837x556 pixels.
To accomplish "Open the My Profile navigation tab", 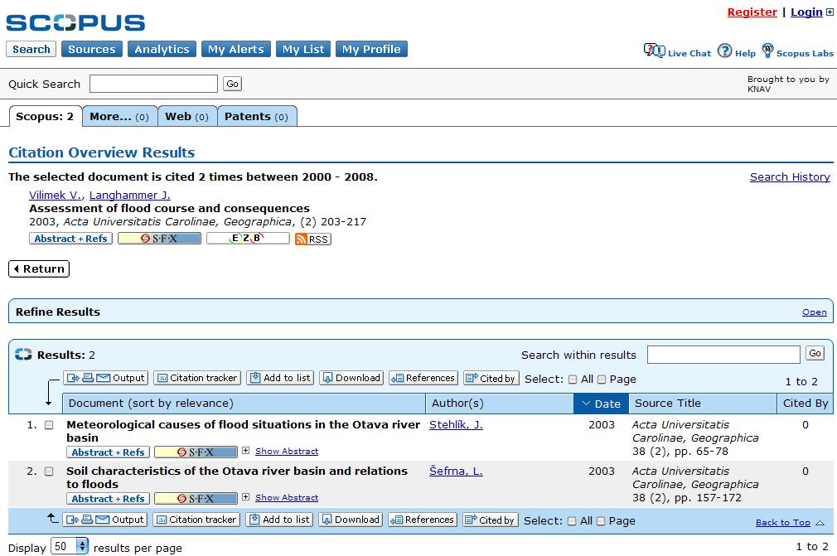I will [x=371, y=49].
